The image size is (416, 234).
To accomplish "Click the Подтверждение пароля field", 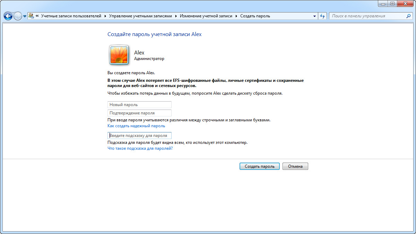I will [139, 113].
